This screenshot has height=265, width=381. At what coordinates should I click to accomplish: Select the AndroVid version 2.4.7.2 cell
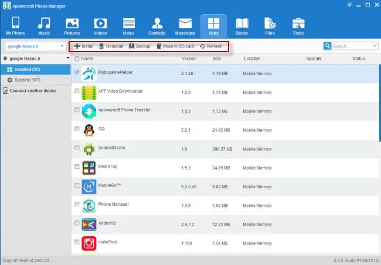188,225
